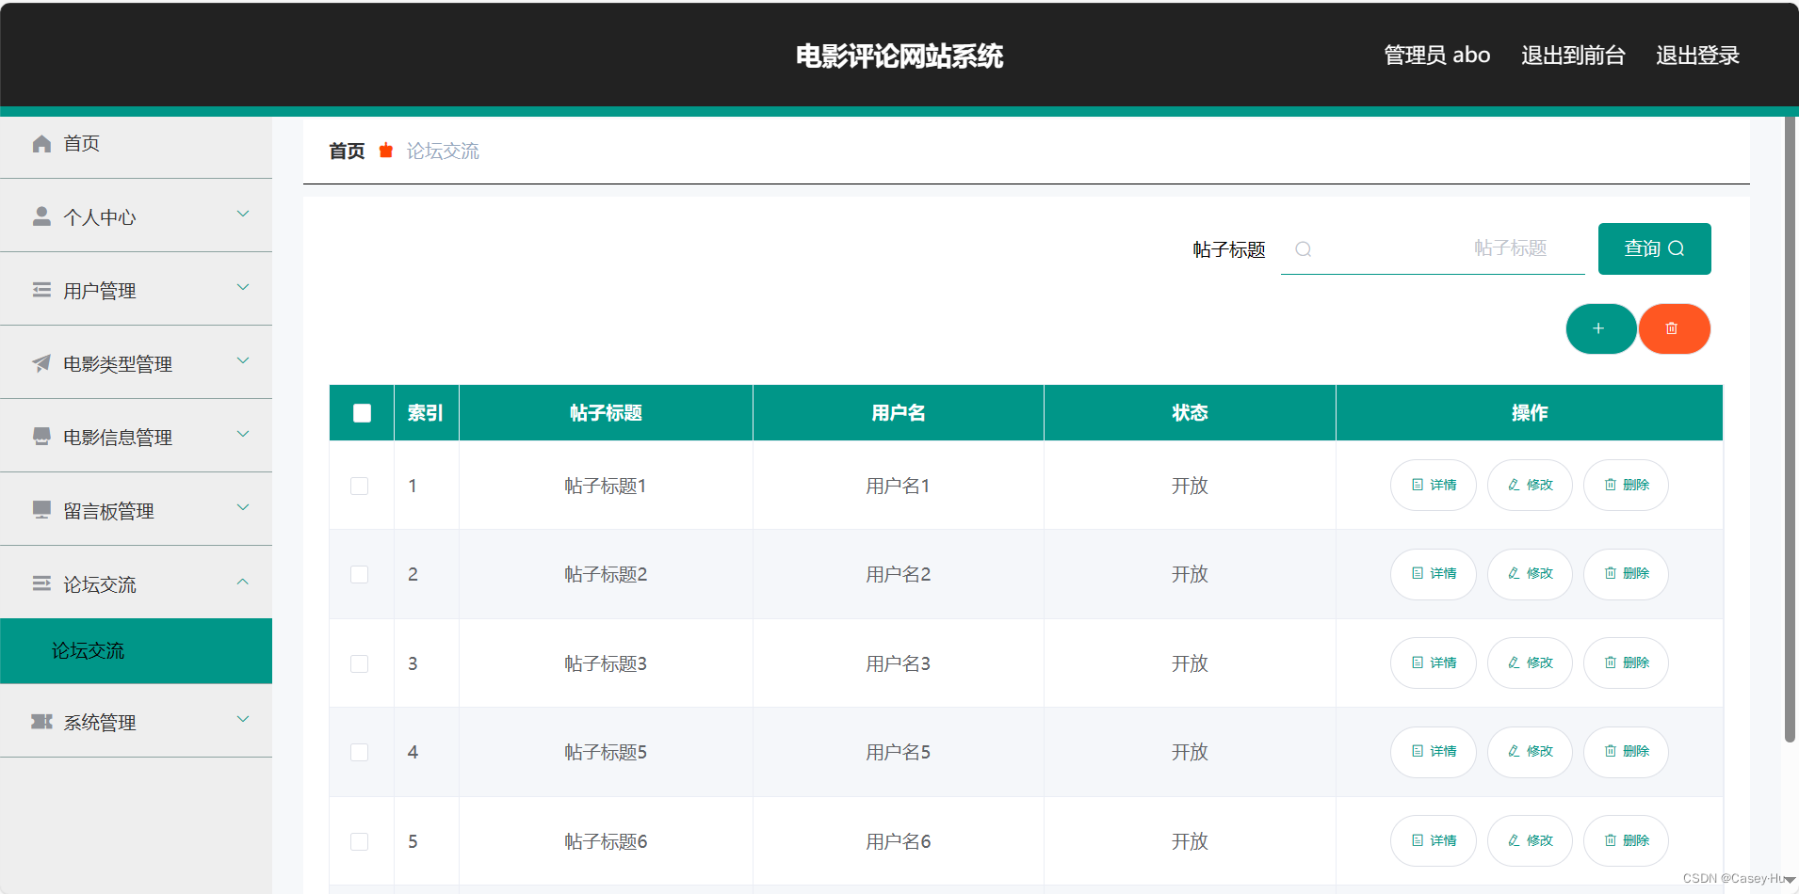Open the 电影类型管理 sidebar menu
Screen dimensions: 1799x894
point(136,363)
